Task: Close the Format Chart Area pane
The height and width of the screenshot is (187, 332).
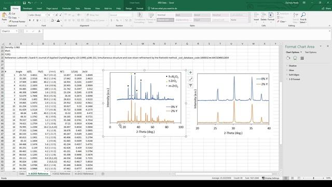Action: click(328, 46)
